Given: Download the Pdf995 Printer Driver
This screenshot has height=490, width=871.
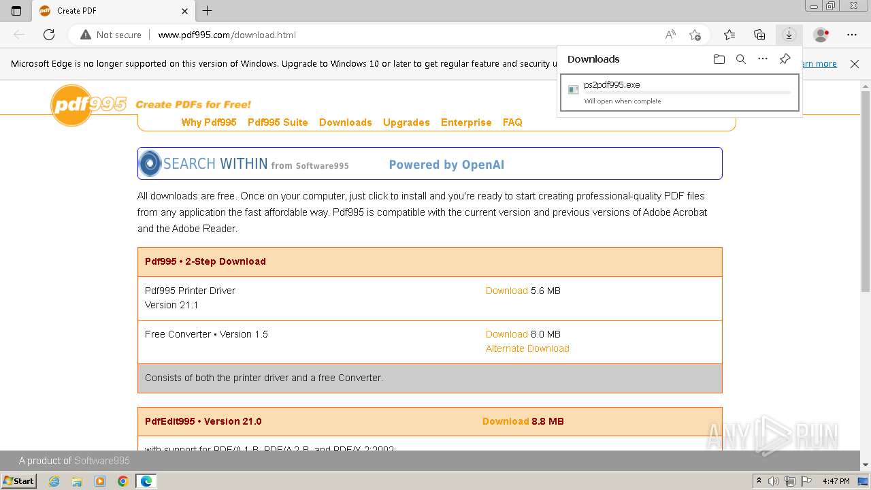Looking at the screenshot, I should 507,291.
